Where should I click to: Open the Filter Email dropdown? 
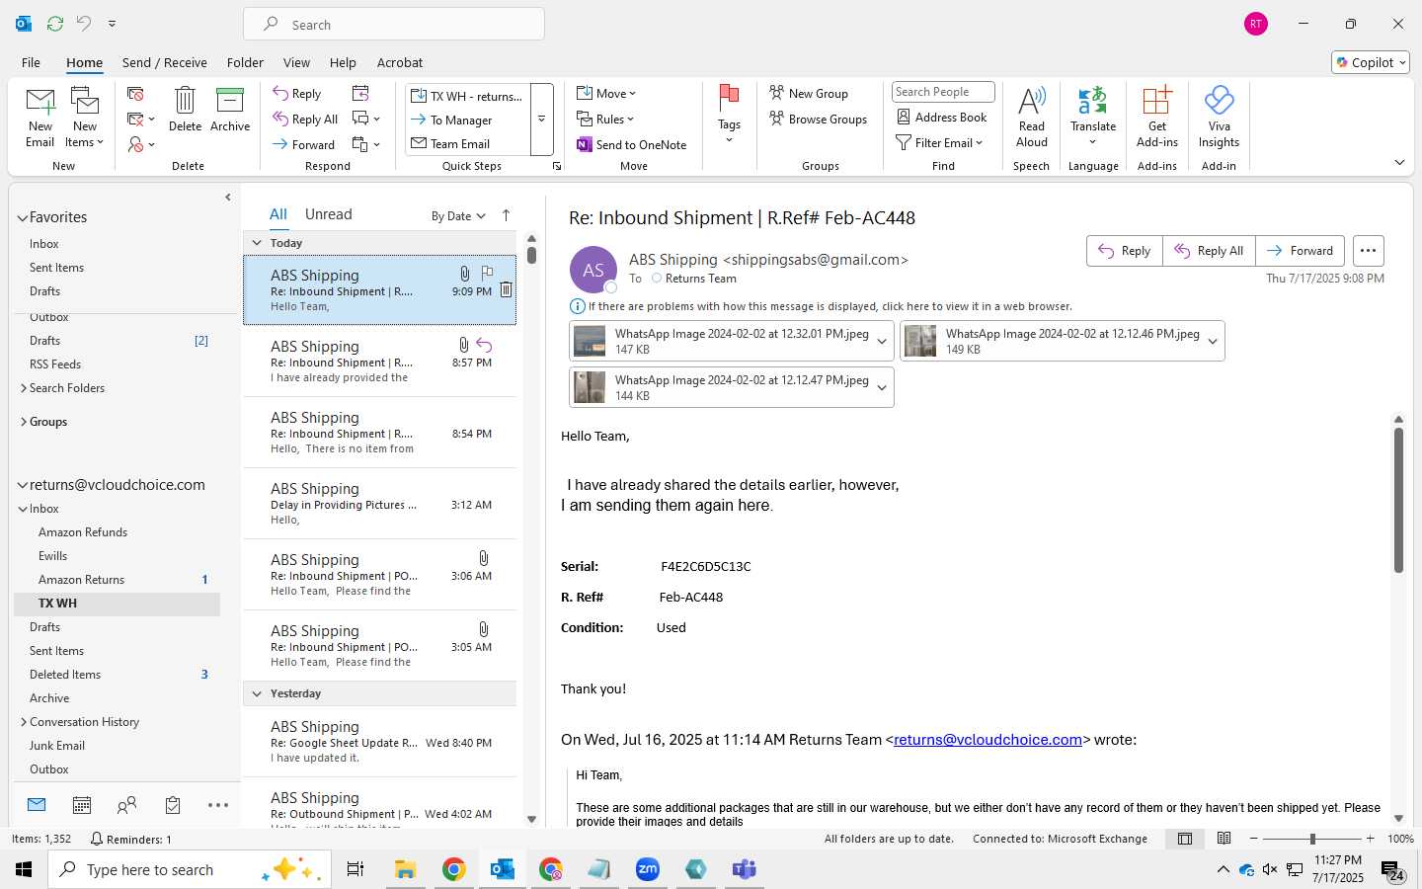coord(939,142)
